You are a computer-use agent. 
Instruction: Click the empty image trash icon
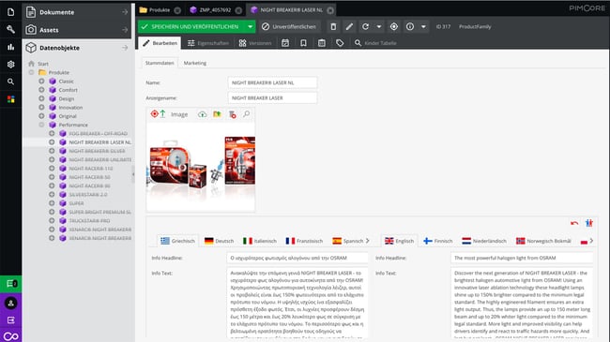coord(232,114)
